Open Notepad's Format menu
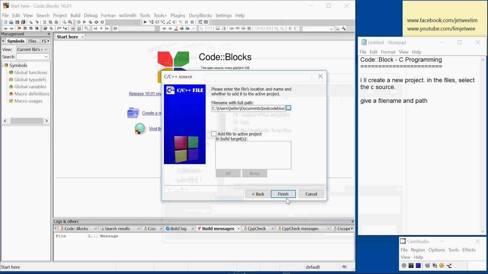 [x=388, y=52]
